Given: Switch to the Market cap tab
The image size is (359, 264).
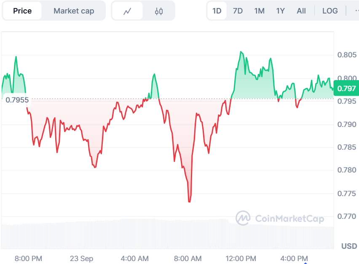Looking at the screenshot, I should [x=74, y=11].
